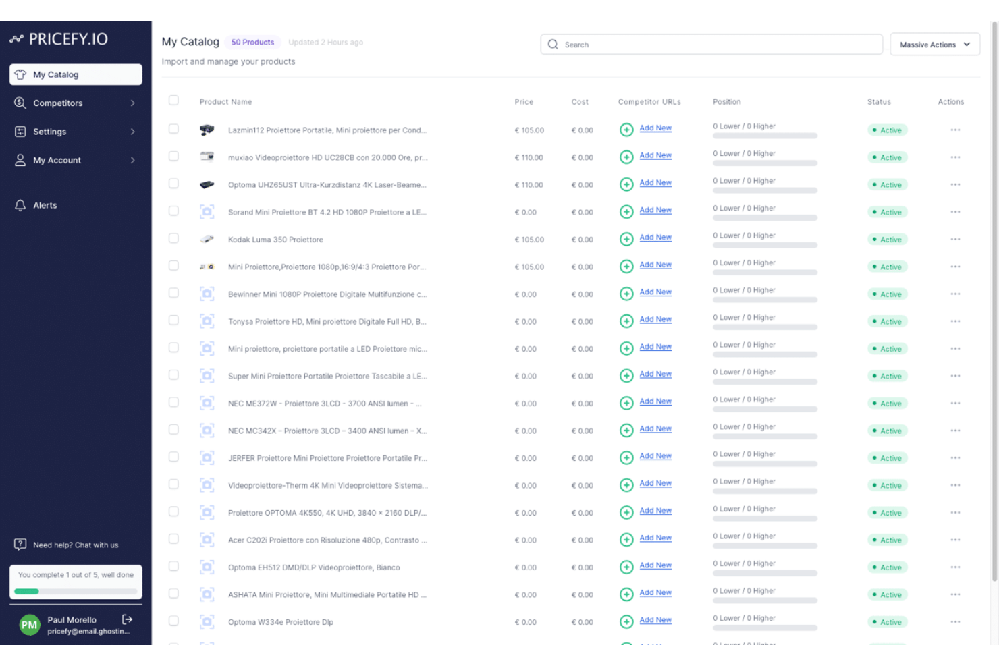
Task: Select the Settings gear icon in sidebar
Action: click(x=20, y=132)
